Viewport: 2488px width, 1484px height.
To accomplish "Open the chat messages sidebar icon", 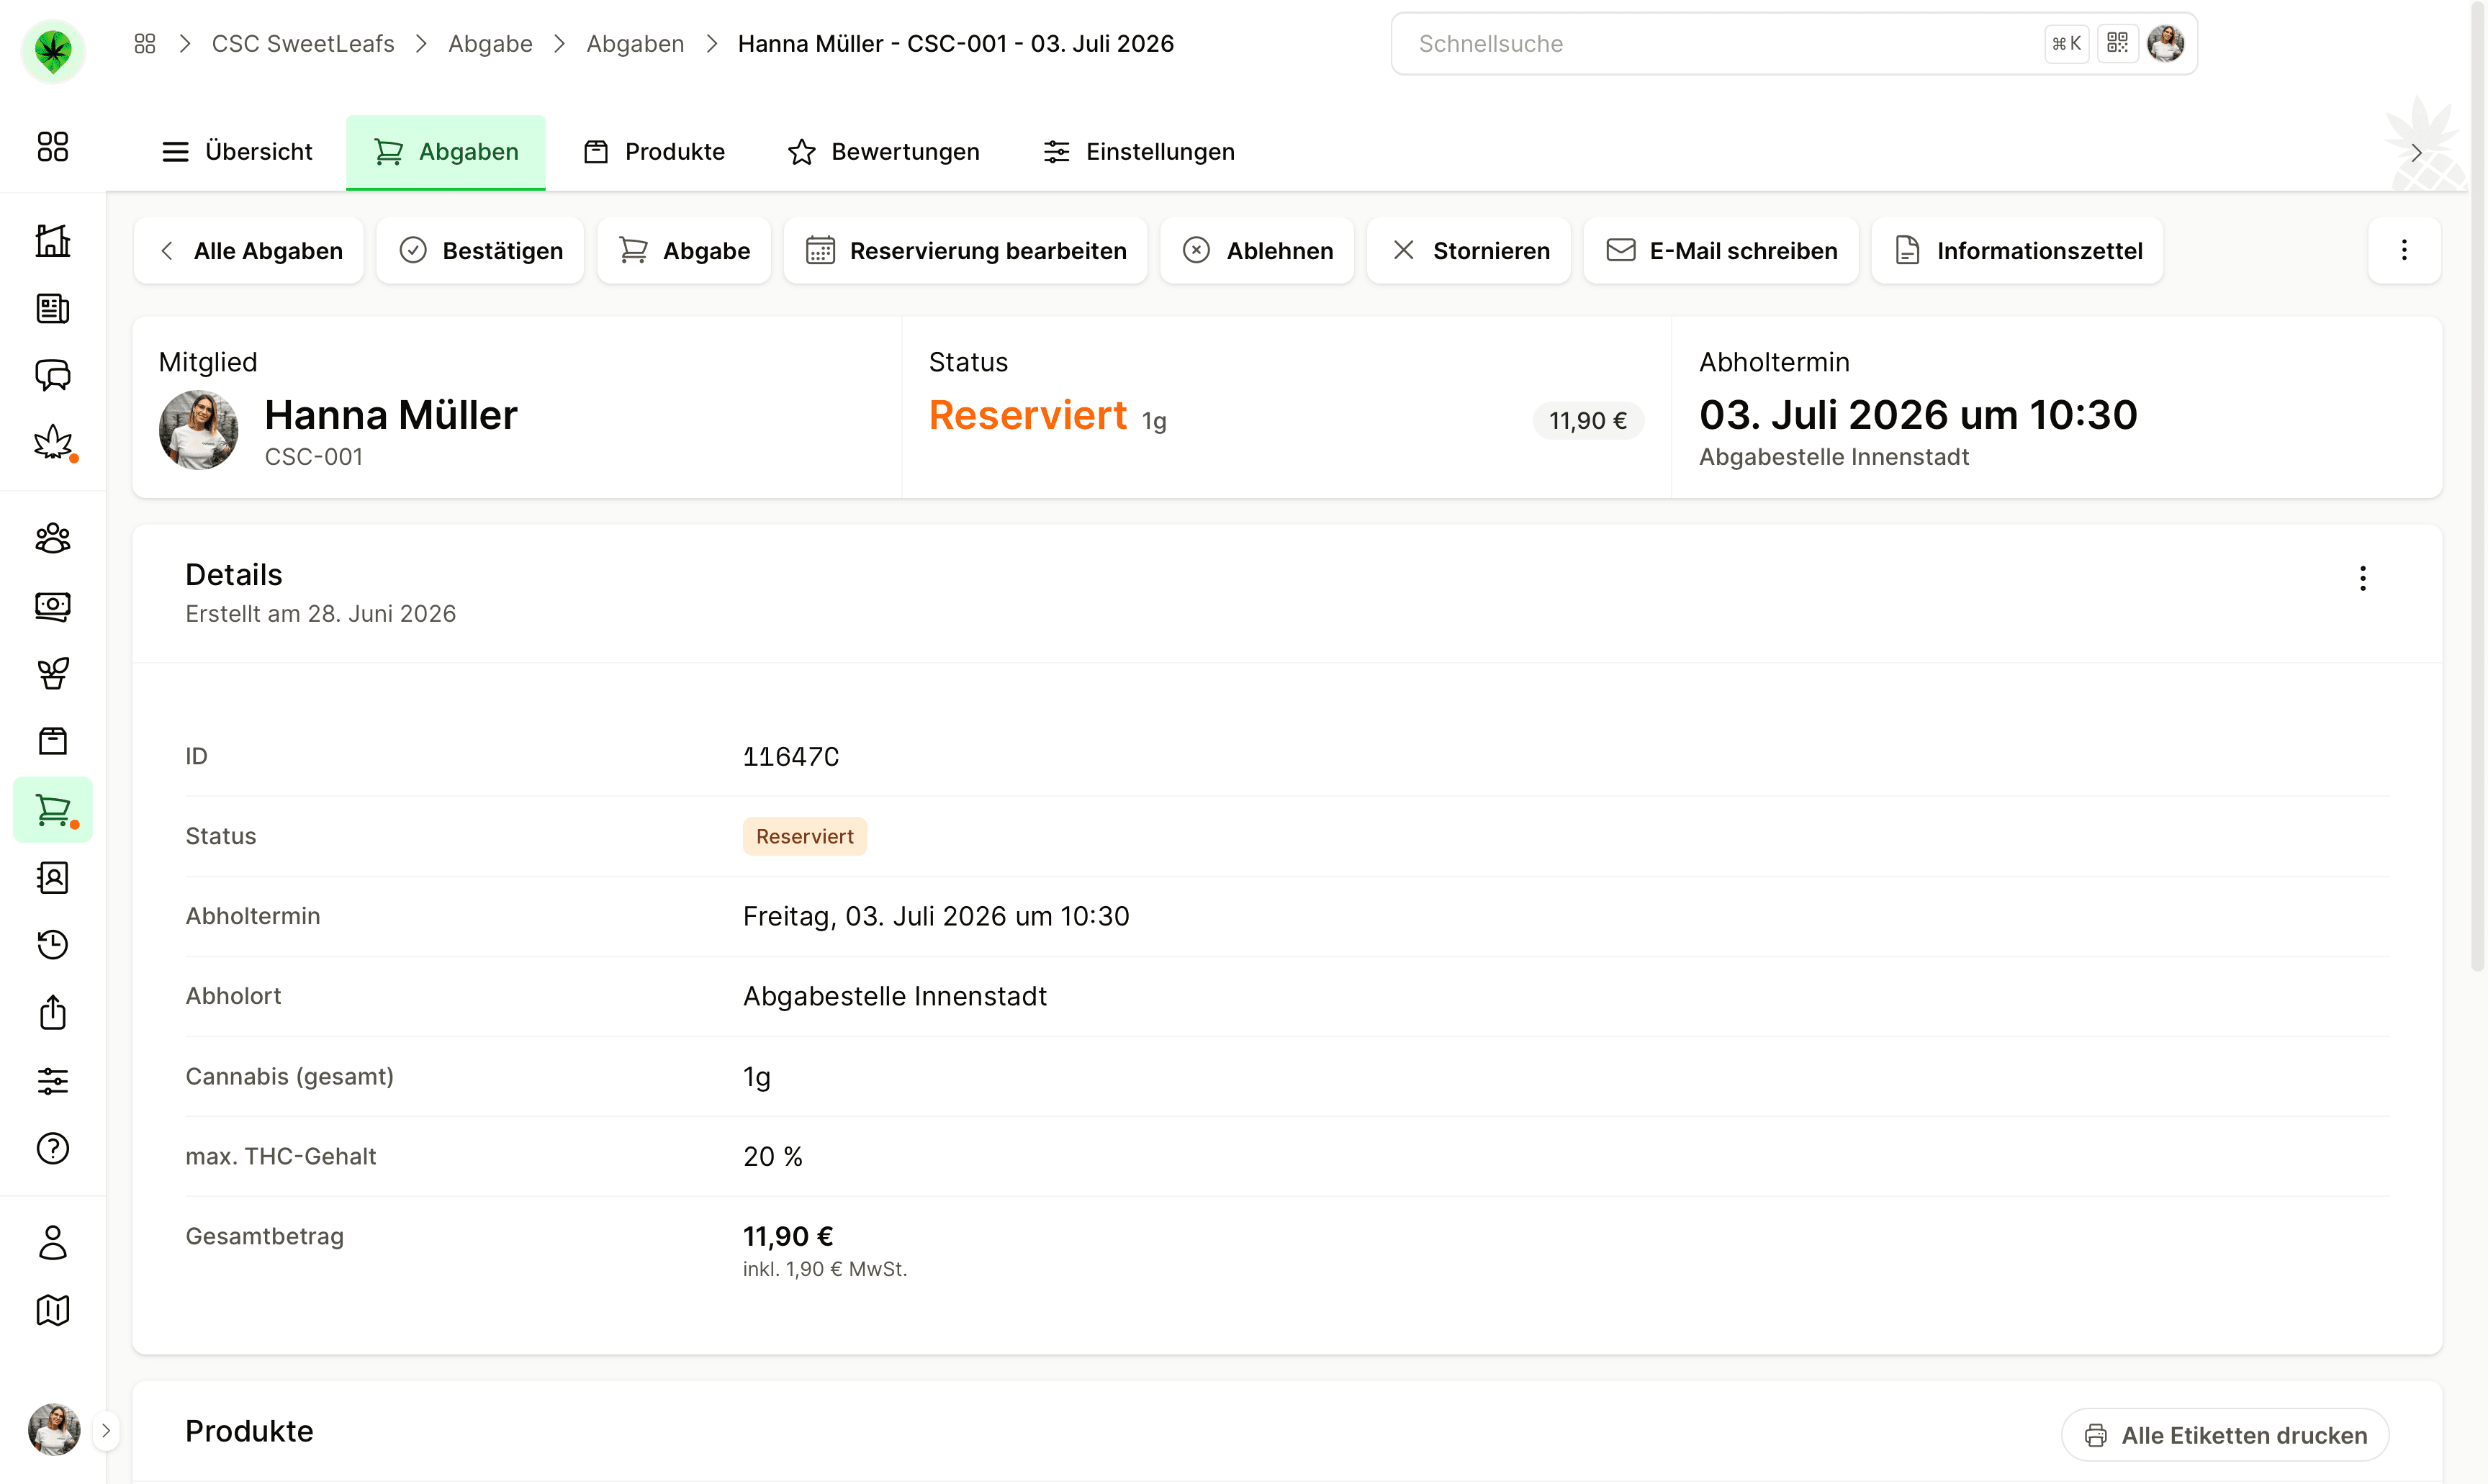I will 53,375.
